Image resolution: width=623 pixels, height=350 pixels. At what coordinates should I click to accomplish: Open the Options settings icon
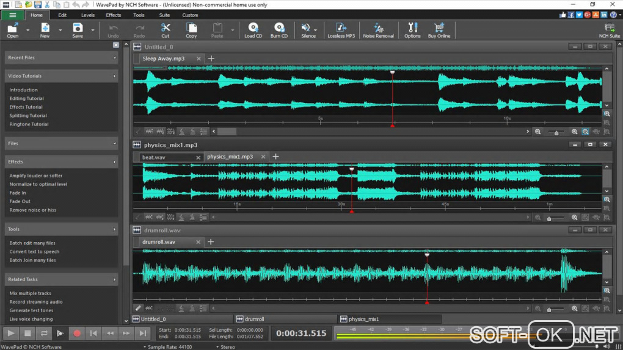412,28
